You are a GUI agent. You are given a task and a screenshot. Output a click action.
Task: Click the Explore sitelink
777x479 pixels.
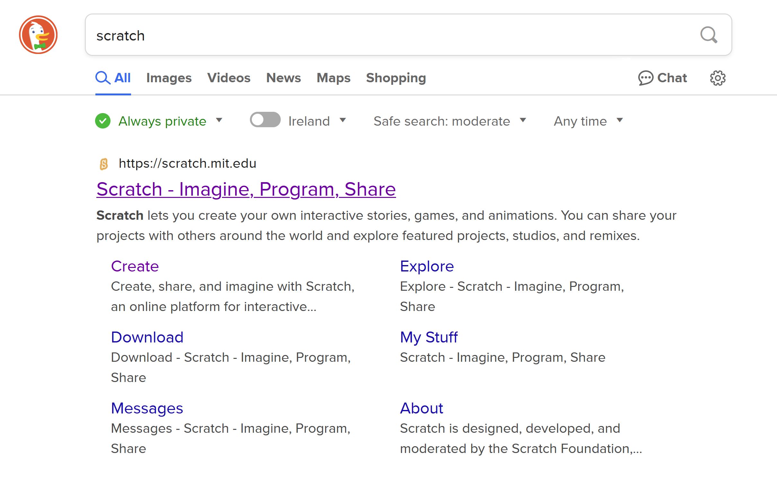427,266
